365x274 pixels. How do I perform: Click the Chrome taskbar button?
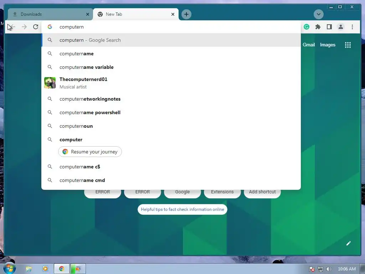click(62, 269)
